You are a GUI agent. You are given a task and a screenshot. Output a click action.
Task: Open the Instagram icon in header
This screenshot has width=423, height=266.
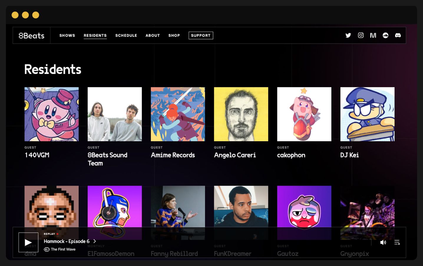point(361,35)
